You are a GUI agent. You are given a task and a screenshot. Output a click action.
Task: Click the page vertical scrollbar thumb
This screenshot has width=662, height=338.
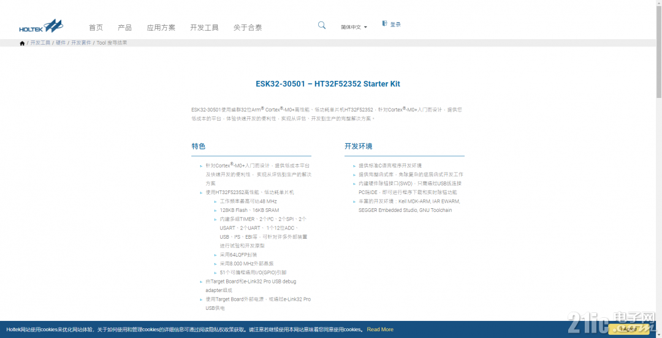tap(658, 51)
